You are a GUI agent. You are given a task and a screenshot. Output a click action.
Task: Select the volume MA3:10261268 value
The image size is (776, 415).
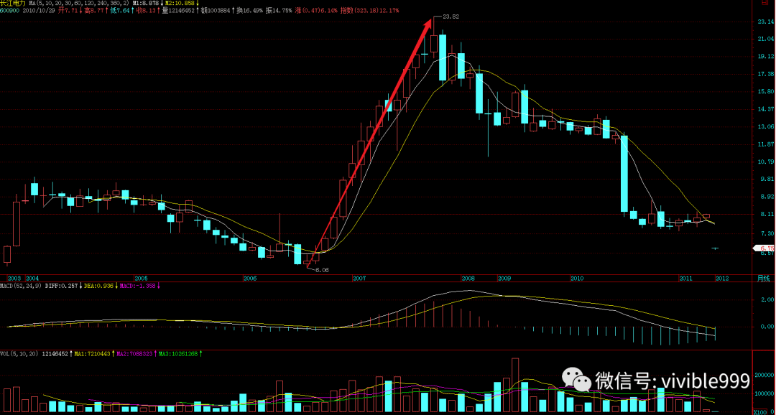(178, 354)
